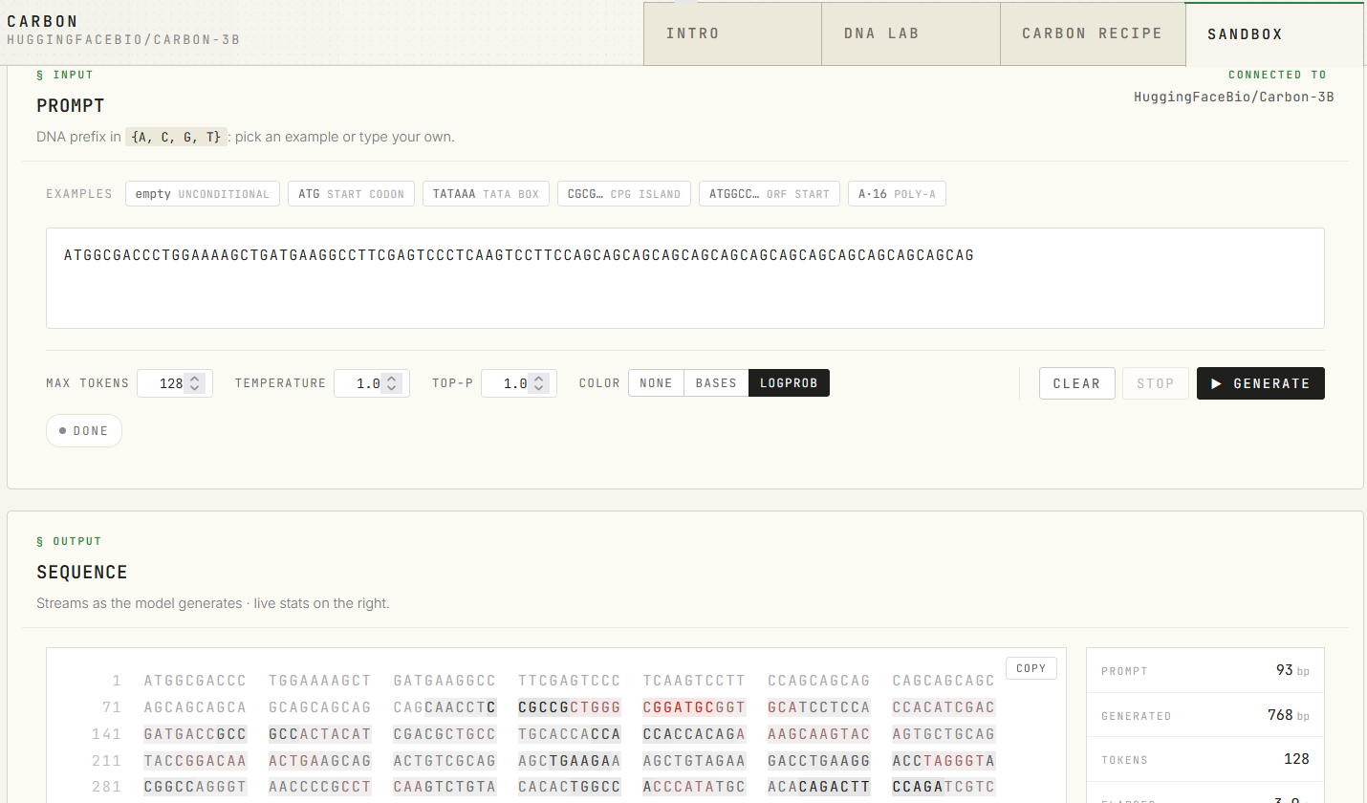The width and height of the screenshot is (1367, 803).
Task: Click the PROMPT heading in input
Action: [x=71, y=106]
